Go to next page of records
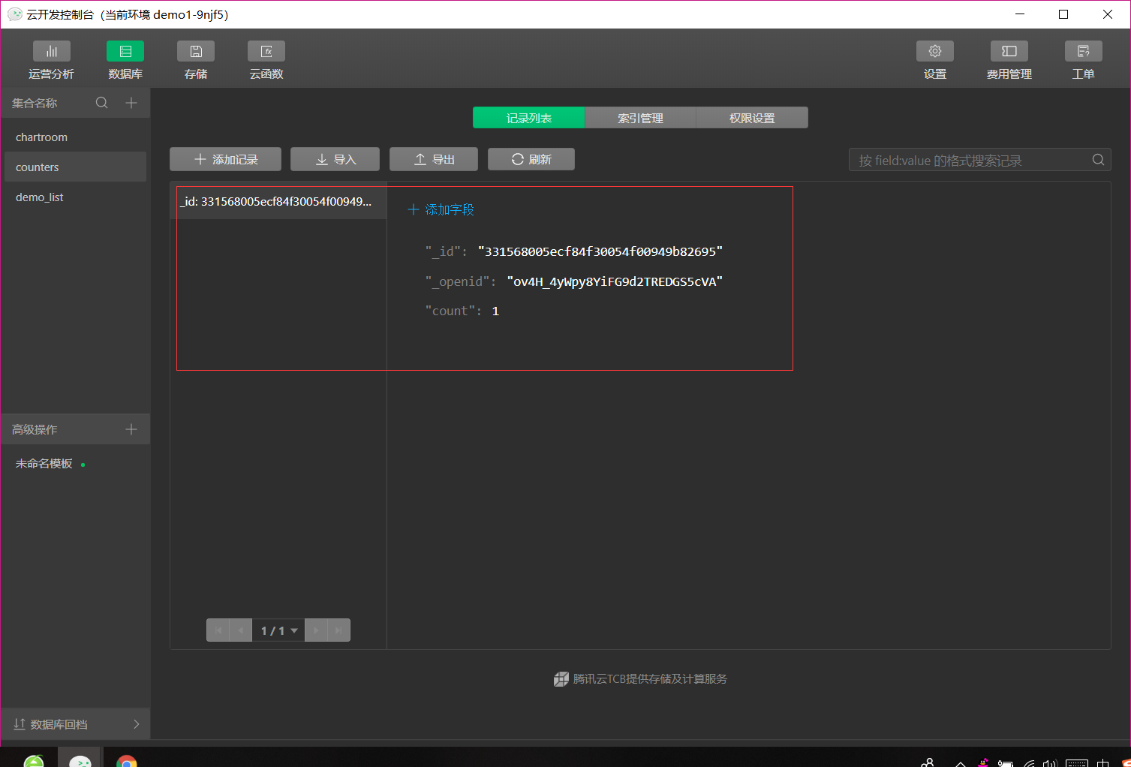Screen dimensions: 1131x767 click(x=316, y=630)
